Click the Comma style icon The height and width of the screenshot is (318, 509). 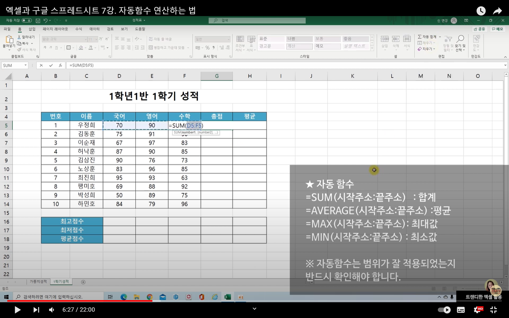point(214,48)
